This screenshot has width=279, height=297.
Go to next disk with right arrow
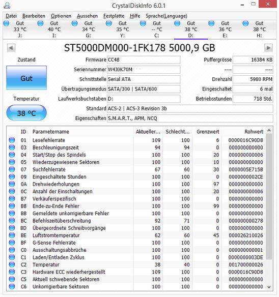click(268, 48)
